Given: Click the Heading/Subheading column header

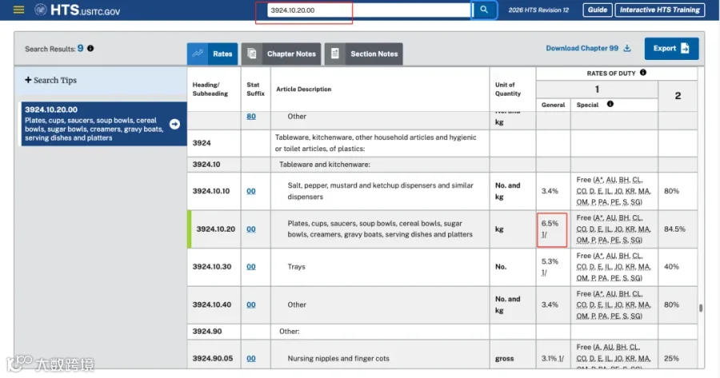Looking at the screenshot, I should coord(210,89).
